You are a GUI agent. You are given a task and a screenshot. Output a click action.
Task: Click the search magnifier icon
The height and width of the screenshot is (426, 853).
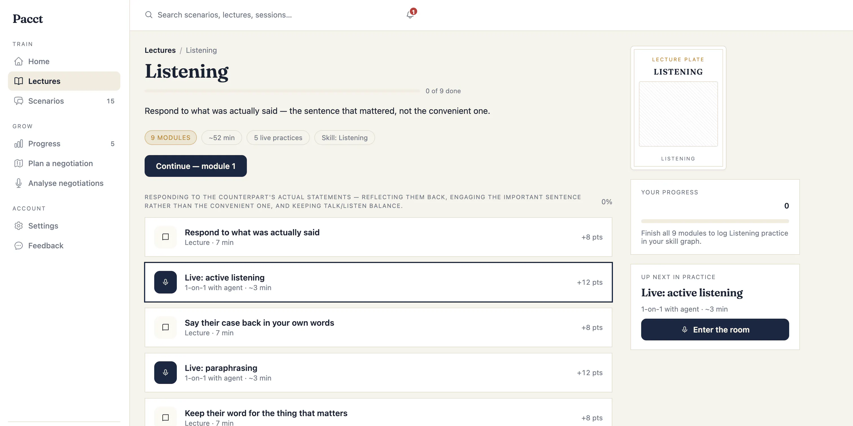(x=149, y=15)
